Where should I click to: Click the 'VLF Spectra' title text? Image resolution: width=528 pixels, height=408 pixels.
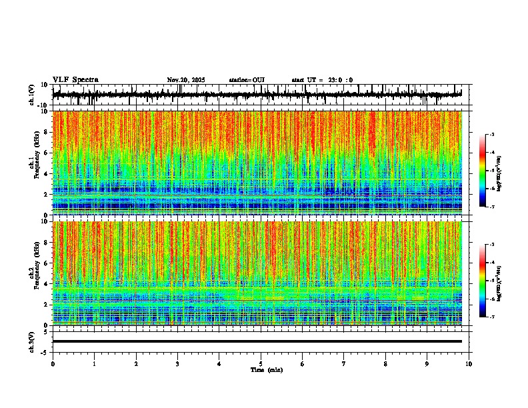pos(75,80)
